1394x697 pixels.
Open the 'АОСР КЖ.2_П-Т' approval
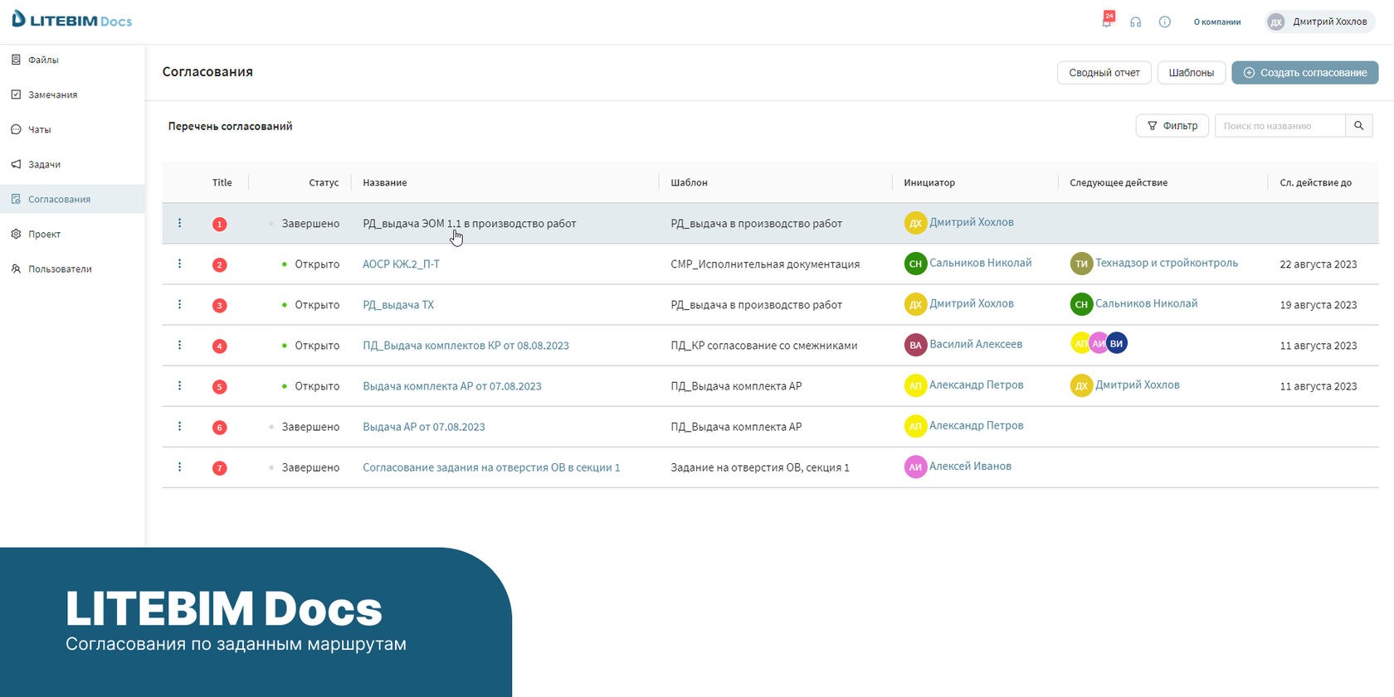point(401,264)
